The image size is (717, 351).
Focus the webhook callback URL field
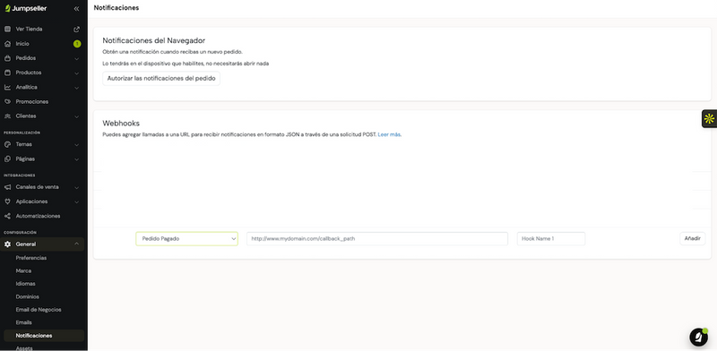(377, 238)
